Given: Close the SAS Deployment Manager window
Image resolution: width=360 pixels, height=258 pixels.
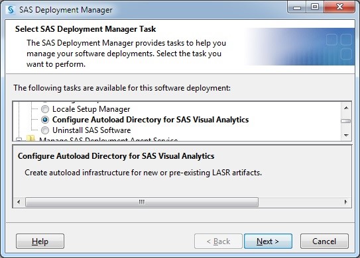Looking at the screenshot, I should pos(339,7).
